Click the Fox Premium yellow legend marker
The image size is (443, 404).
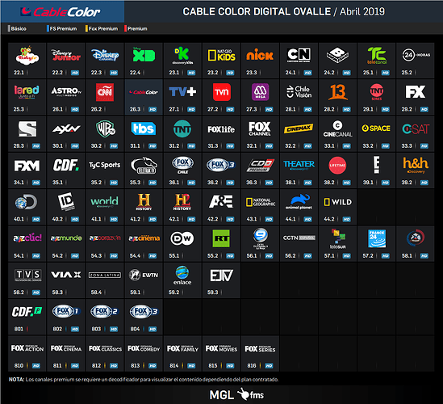[x=86, y=28]
